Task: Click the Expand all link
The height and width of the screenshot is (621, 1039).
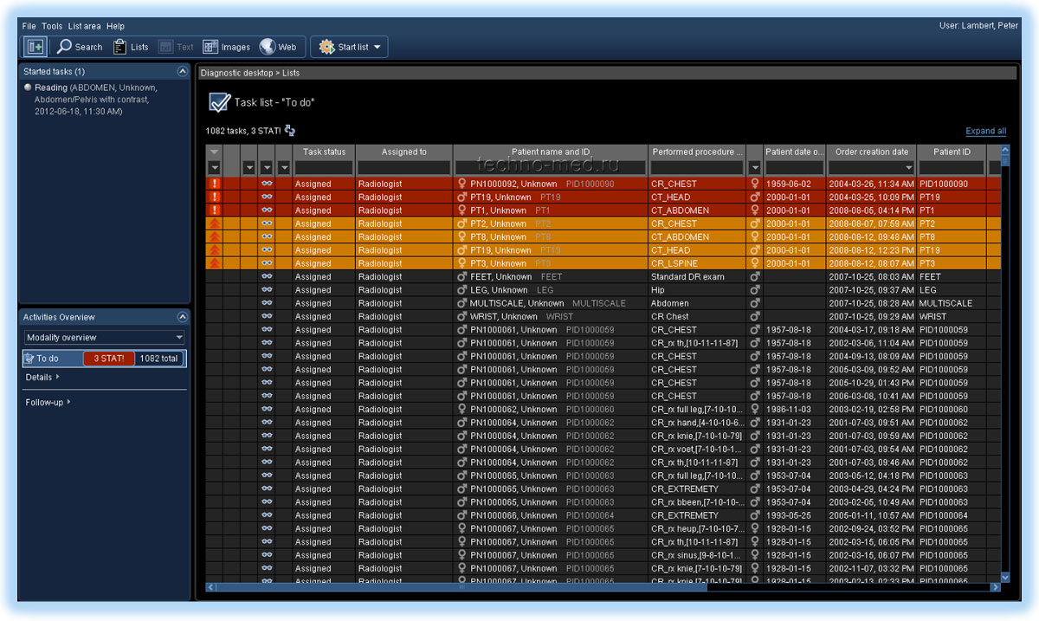Action: tap(985, 132)
